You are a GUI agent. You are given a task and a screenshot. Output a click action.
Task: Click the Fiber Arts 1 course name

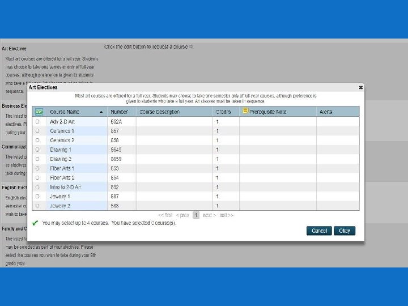click(62, 168)
